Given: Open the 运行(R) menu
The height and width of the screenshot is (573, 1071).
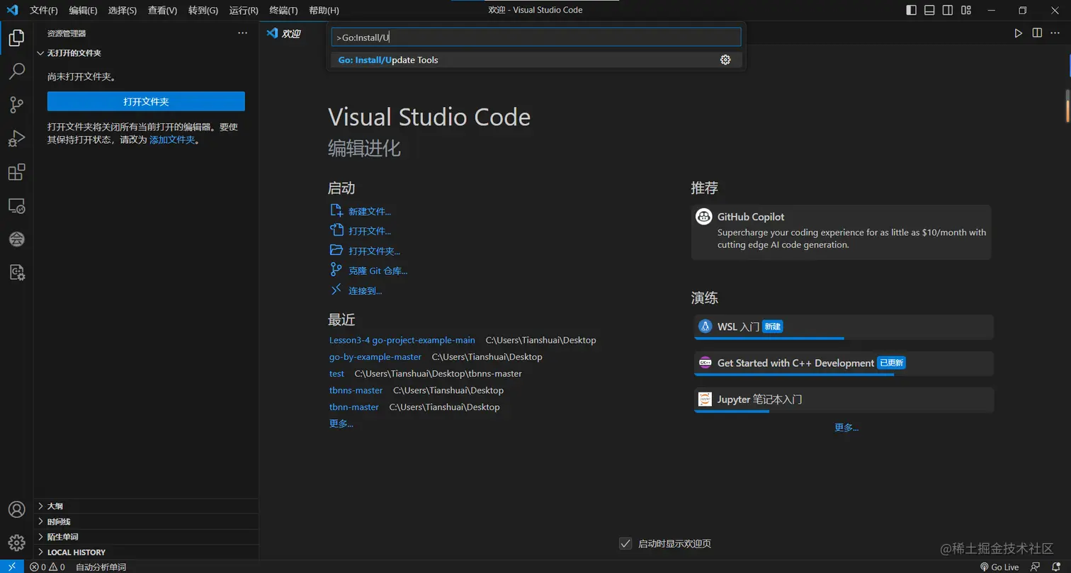Looking at the screenshot, I should [244, 11].
